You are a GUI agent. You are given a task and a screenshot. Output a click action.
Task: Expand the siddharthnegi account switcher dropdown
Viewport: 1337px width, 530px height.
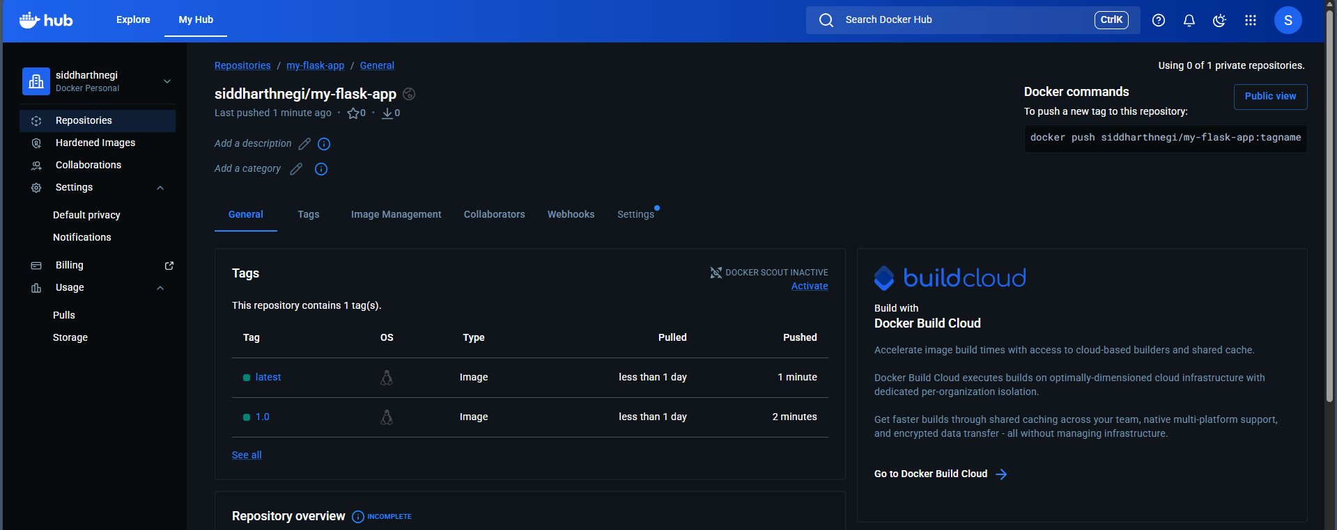tap(167, 81)
